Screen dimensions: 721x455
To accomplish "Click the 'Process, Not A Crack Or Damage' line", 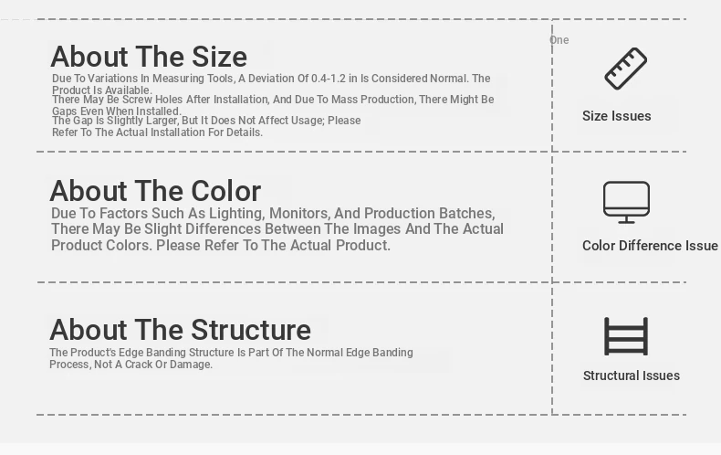I will coord(131,365).
